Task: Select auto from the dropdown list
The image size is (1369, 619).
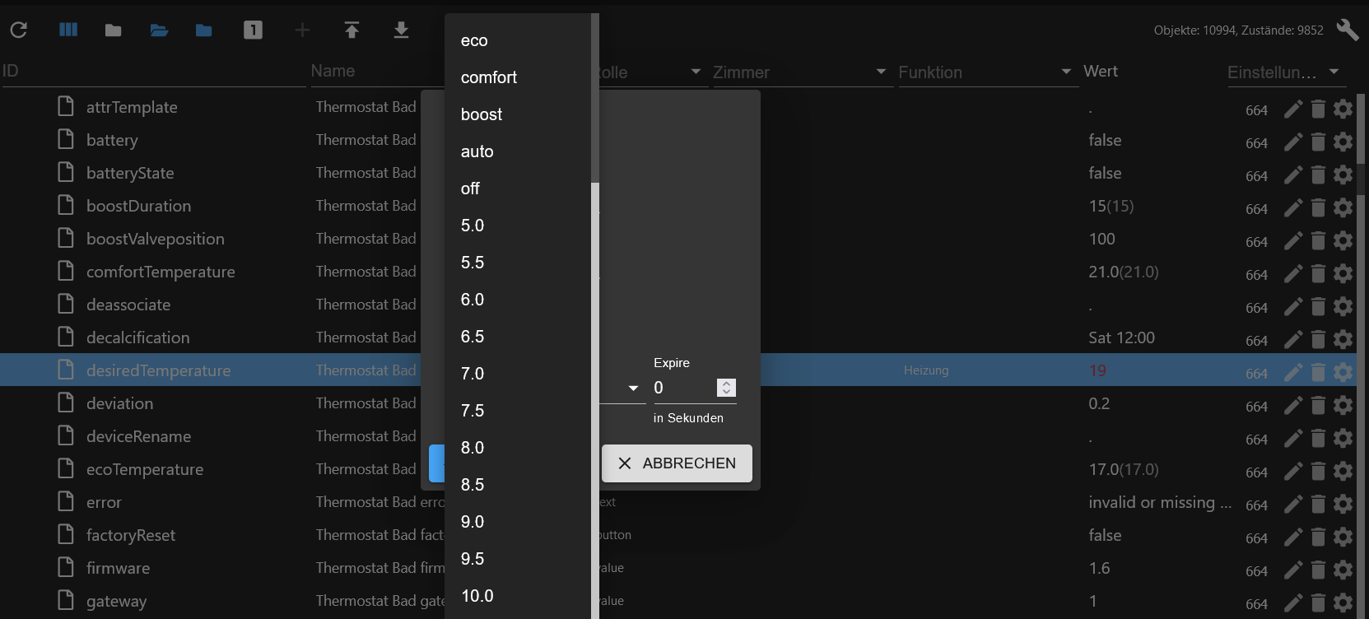Action: click(518, 151)
